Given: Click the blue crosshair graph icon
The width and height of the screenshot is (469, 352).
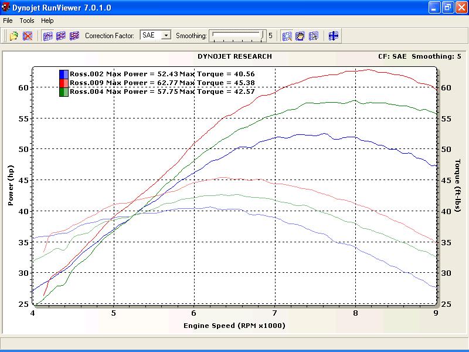Looking at the screenshot, I should pos(333,36).
